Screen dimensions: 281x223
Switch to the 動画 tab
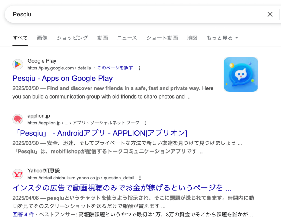pyautogui.click(x=103, y=38)
